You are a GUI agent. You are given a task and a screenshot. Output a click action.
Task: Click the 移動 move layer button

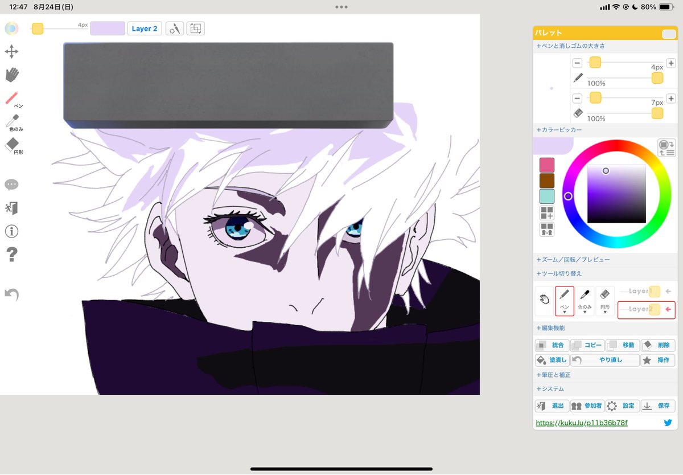tap(623, 345)
